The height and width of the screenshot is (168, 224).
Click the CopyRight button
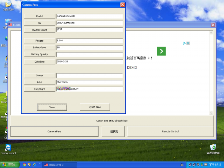click(x=40, y=89)
